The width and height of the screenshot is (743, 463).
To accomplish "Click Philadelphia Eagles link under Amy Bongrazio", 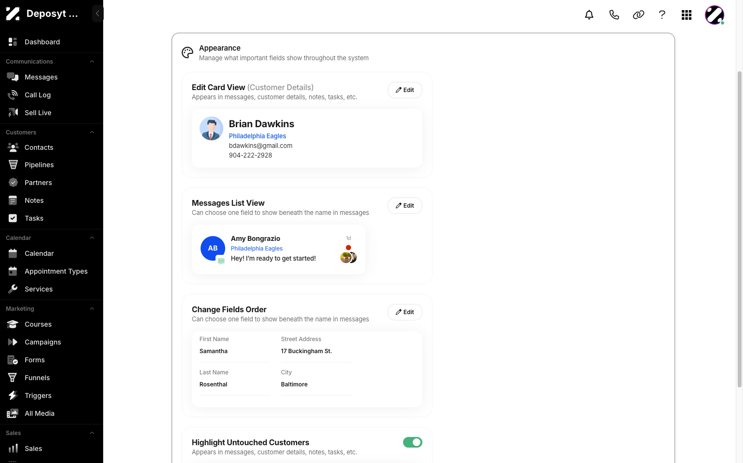I will click(257, 249).
